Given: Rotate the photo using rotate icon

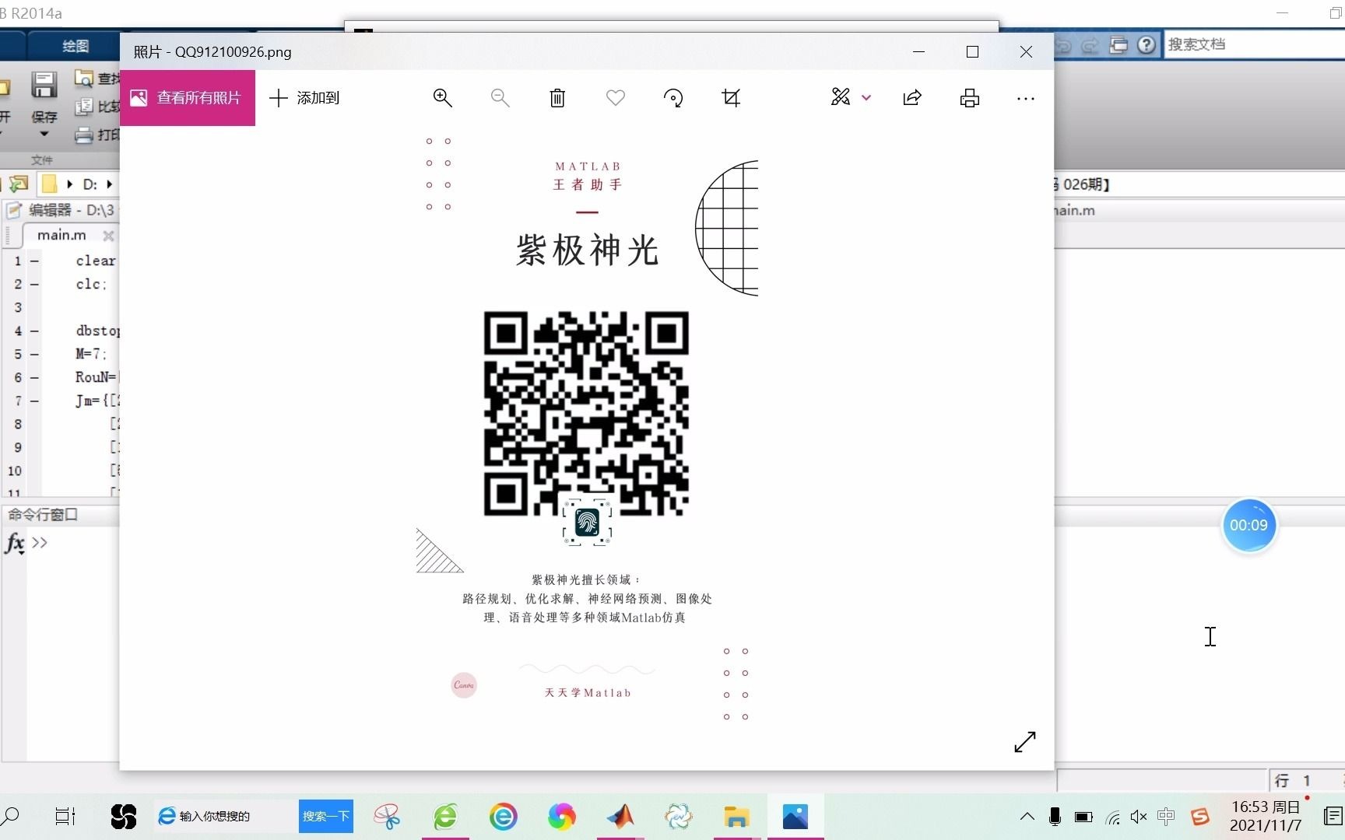Looking at the screenshot, I should (673, 98).
